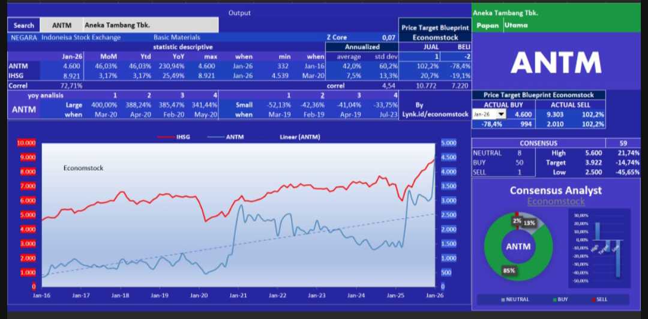Click the 7.220 cell under BELI
This screenshot has width=648, height=319.
click(x=460, y=86)
